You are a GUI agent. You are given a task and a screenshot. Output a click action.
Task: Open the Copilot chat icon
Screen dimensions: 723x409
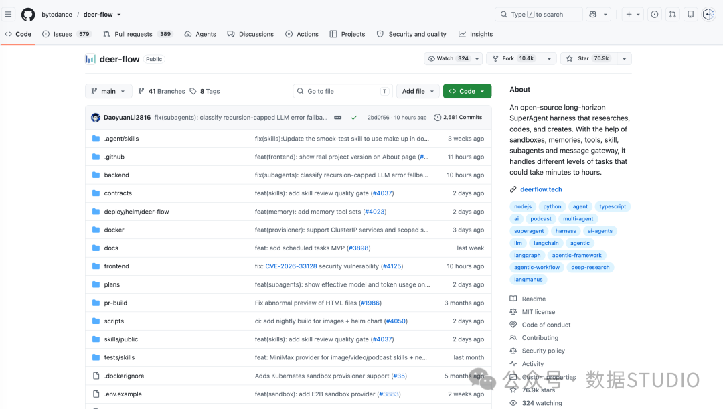593,15
